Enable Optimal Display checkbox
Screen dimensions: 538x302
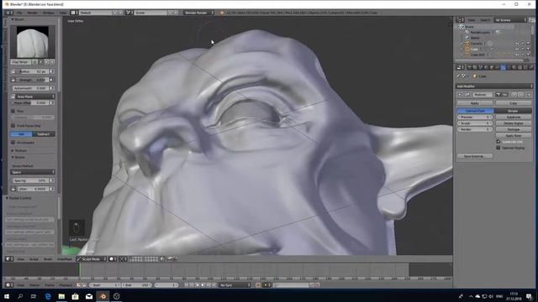pos(498,148)
